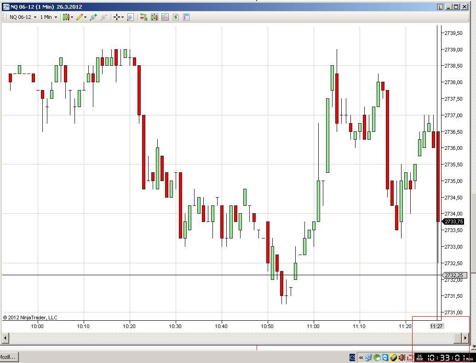Open the NQ 06-12 instrument dropdown
The width and height of the screenshot is (476, 363).
[x=23, y=17]
